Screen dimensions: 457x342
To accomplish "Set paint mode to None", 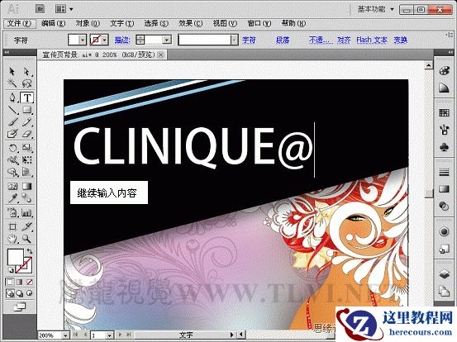I will [30, 282].
